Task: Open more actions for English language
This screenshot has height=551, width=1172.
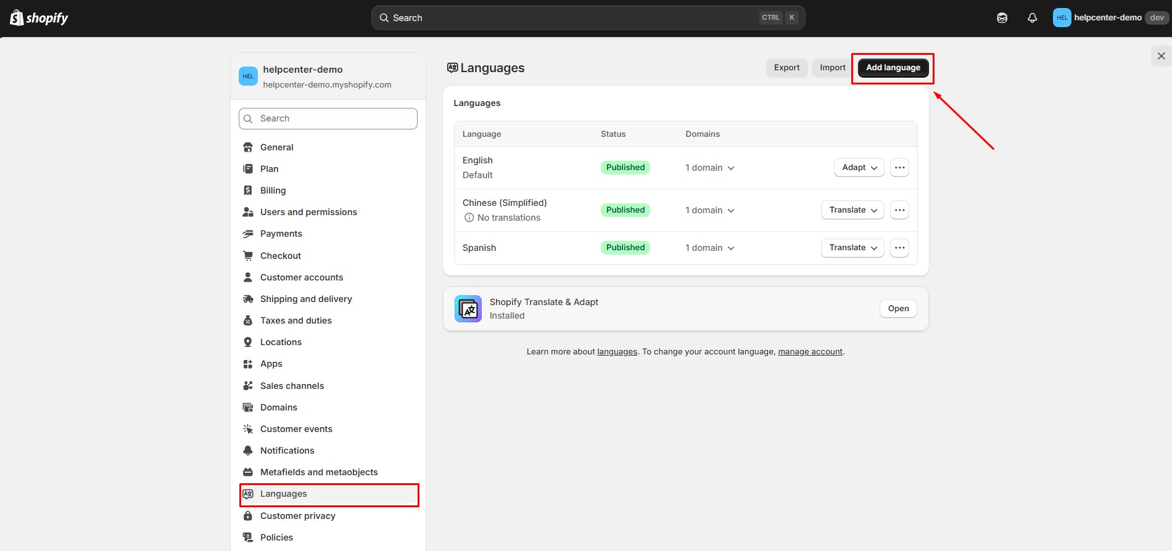Action: (x=899, y=168)
